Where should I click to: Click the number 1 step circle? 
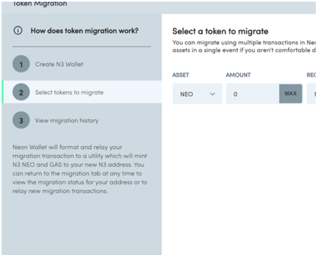coord(21,64)
